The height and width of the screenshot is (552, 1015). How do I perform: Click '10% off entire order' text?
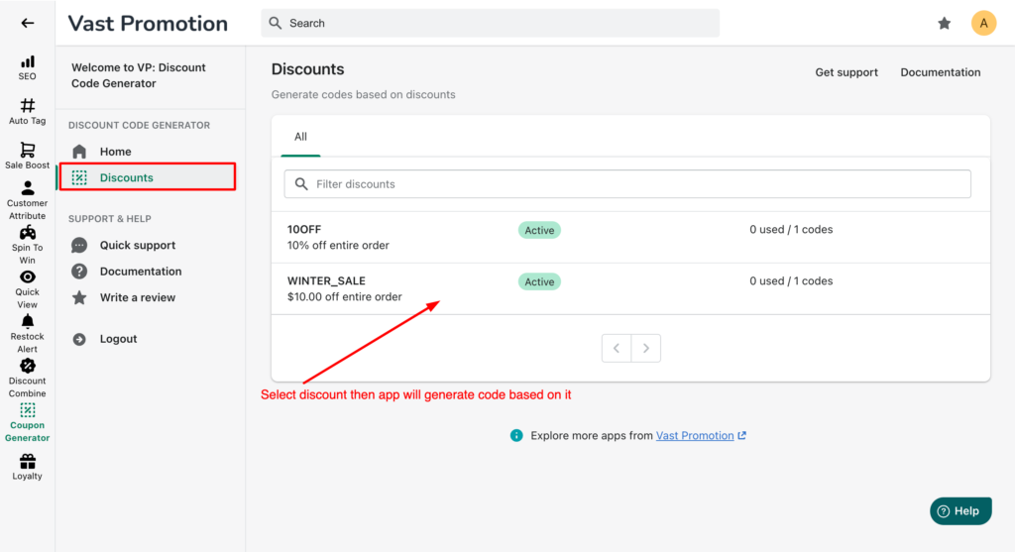point(338,245)
